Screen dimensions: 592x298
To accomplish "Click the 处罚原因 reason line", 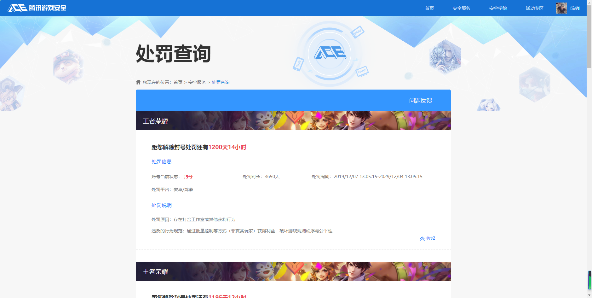I will tap(193, 219).
